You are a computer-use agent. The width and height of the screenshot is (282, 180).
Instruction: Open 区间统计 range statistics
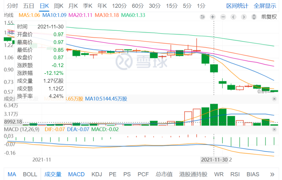pos(237,6)
